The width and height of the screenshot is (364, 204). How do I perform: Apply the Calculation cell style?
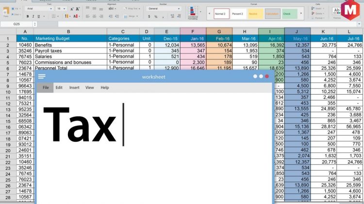[x=272, y=14]
